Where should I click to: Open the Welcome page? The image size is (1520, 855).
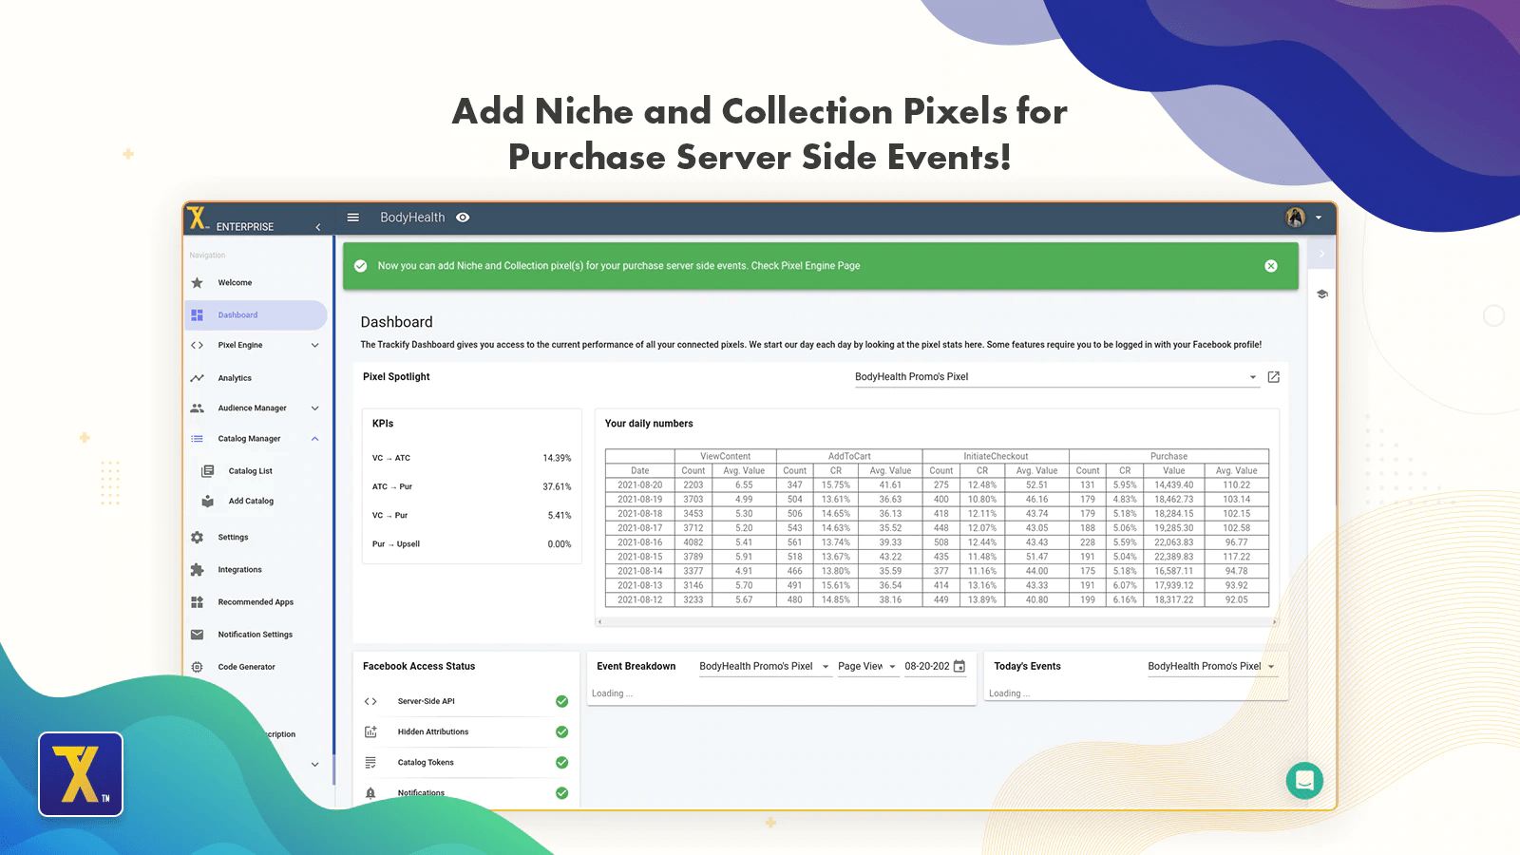click(235, 283)
